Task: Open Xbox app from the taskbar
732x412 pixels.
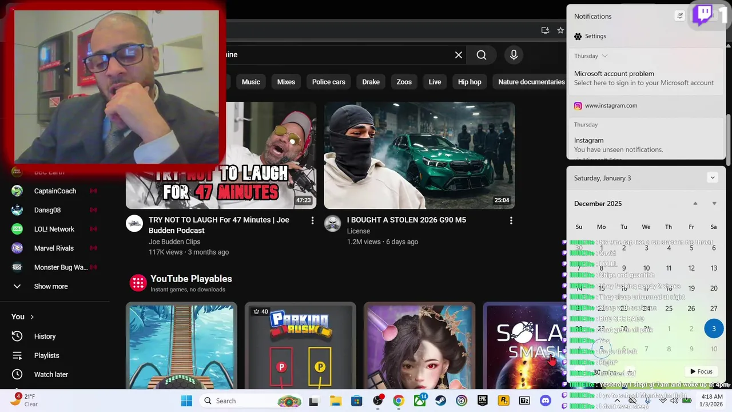Action: (420, 401)
